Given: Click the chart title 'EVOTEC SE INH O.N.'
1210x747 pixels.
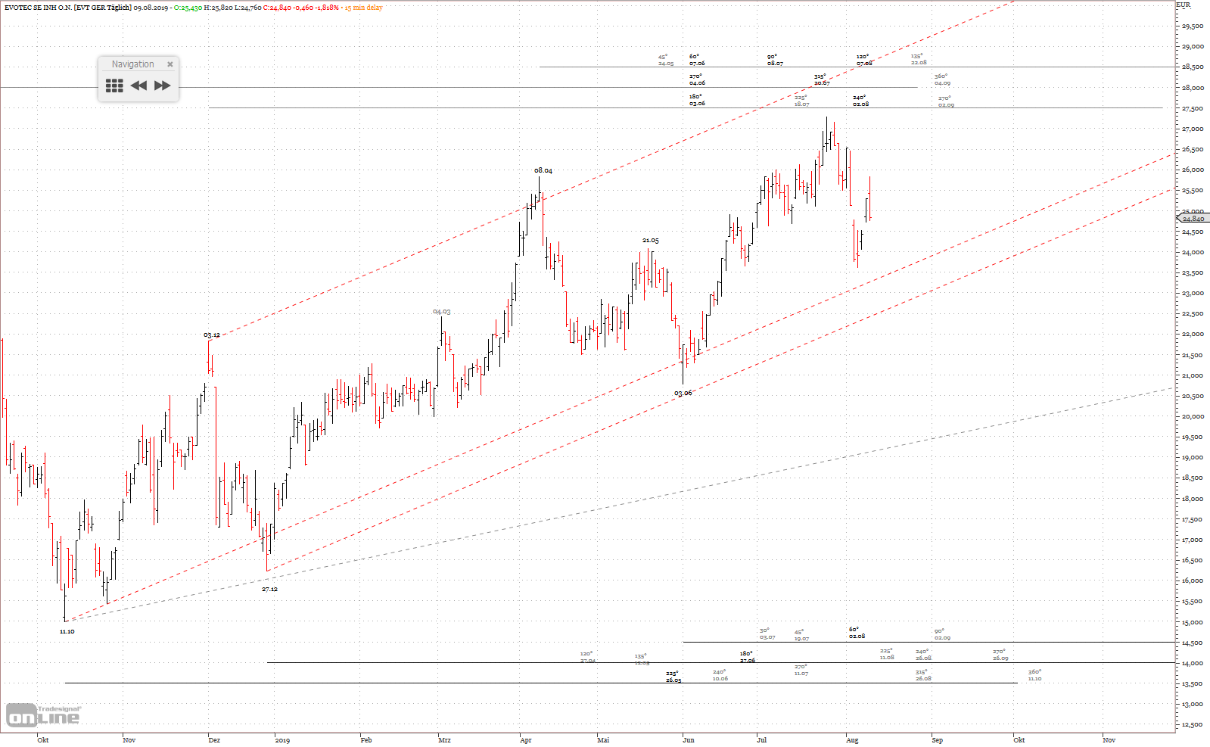Looking at the screenshot, I should pos(37,8).
